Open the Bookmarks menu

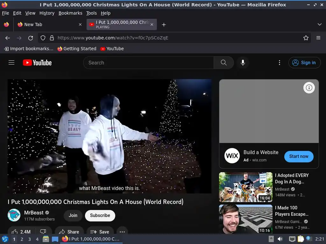coord(70,13)
